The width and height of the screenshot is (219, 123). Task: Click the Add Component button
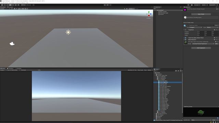(x=201, y=48)
